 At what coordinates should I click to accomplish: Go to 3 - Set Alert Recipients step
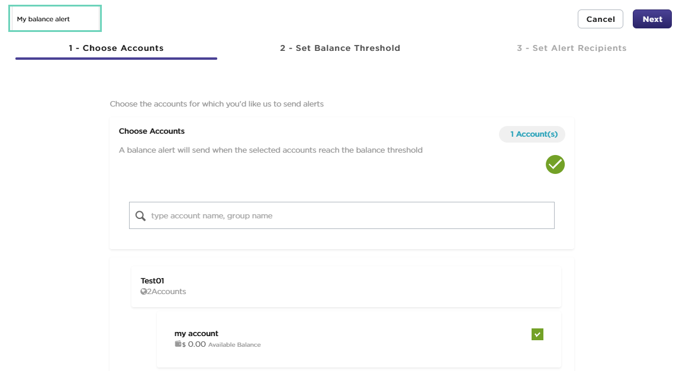coord(571,49)
